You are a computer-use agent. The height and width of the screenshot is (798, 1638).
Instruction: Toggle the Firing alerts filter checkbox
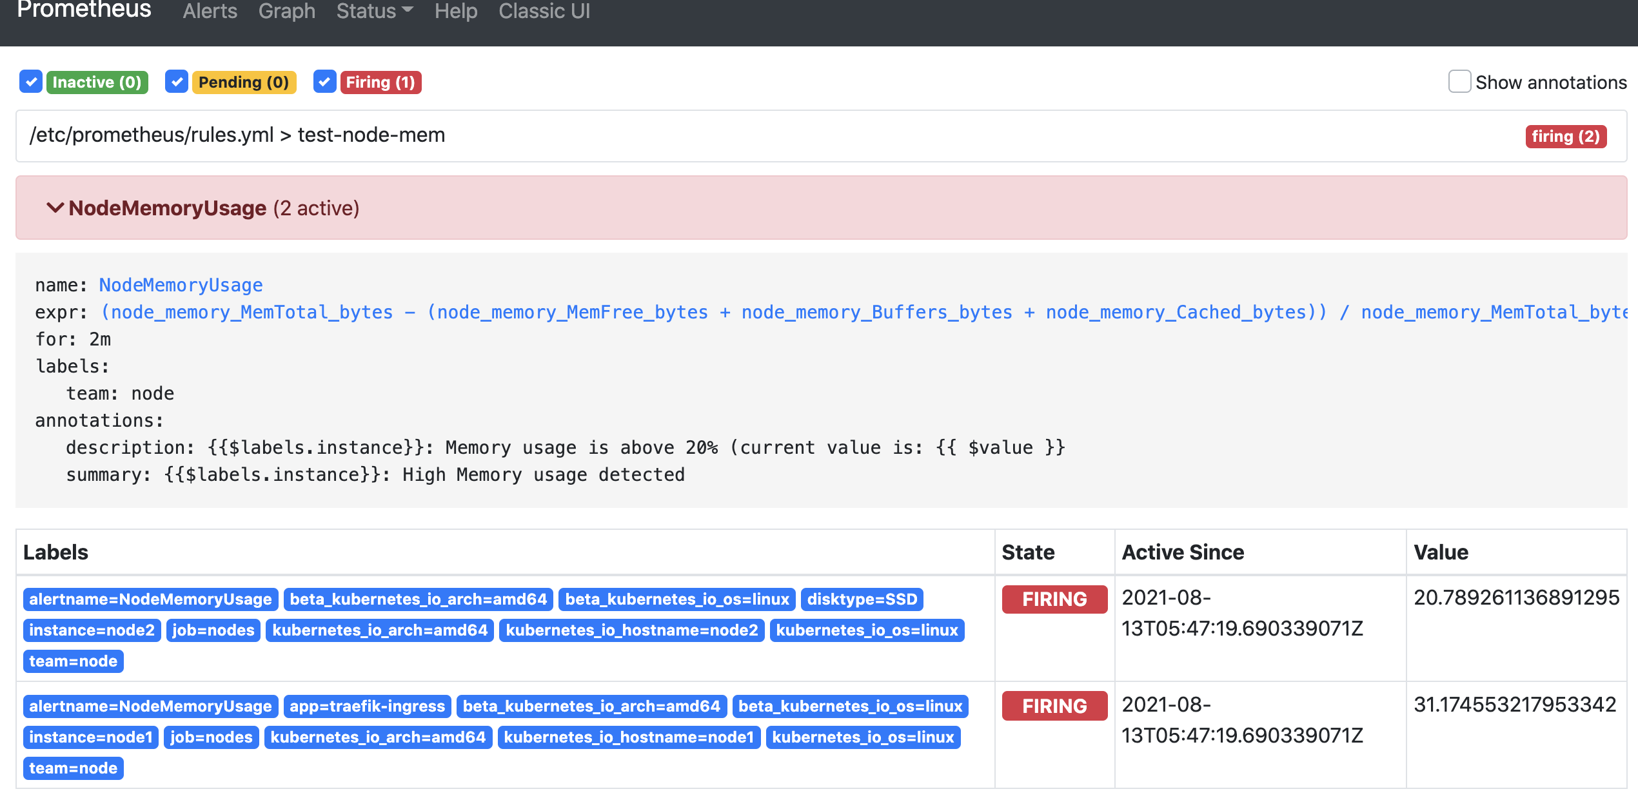pyautogui.click(x=325, y=82)
